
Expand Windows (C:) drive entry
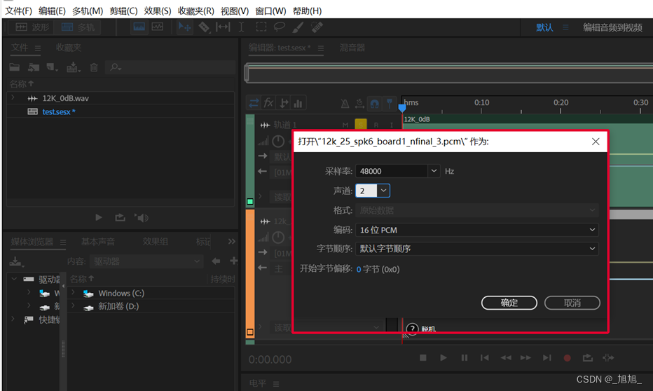click(x=74, y=292)
